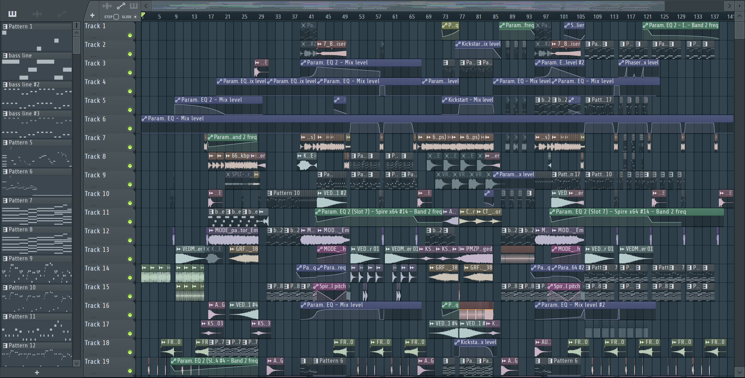Click the playlist vertical scrollbar thumb
Image resolution: width=745 pixels, height=378 pixels.
click(x=740, y=31)
